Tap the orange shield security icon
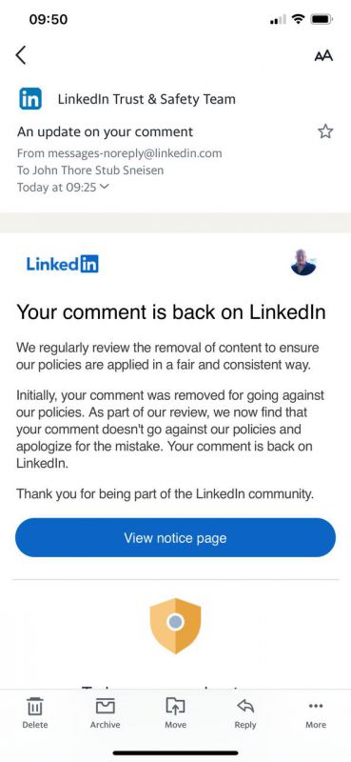This screenshot has width=351, height=762. [175, 626]
